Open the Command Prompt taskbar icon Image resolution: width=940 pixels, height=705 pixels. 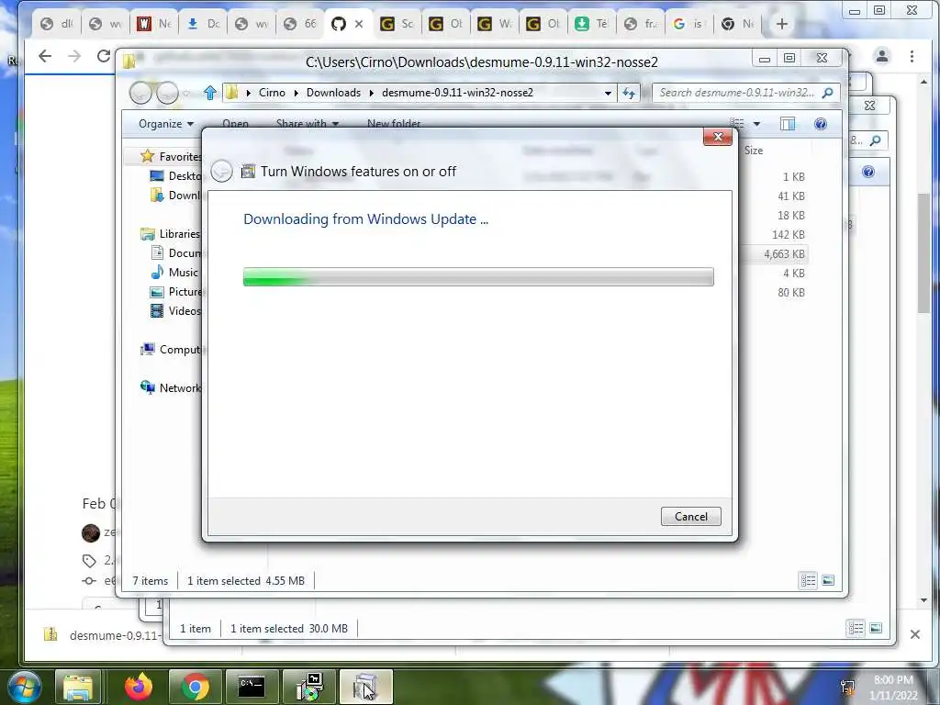point(252,687)
